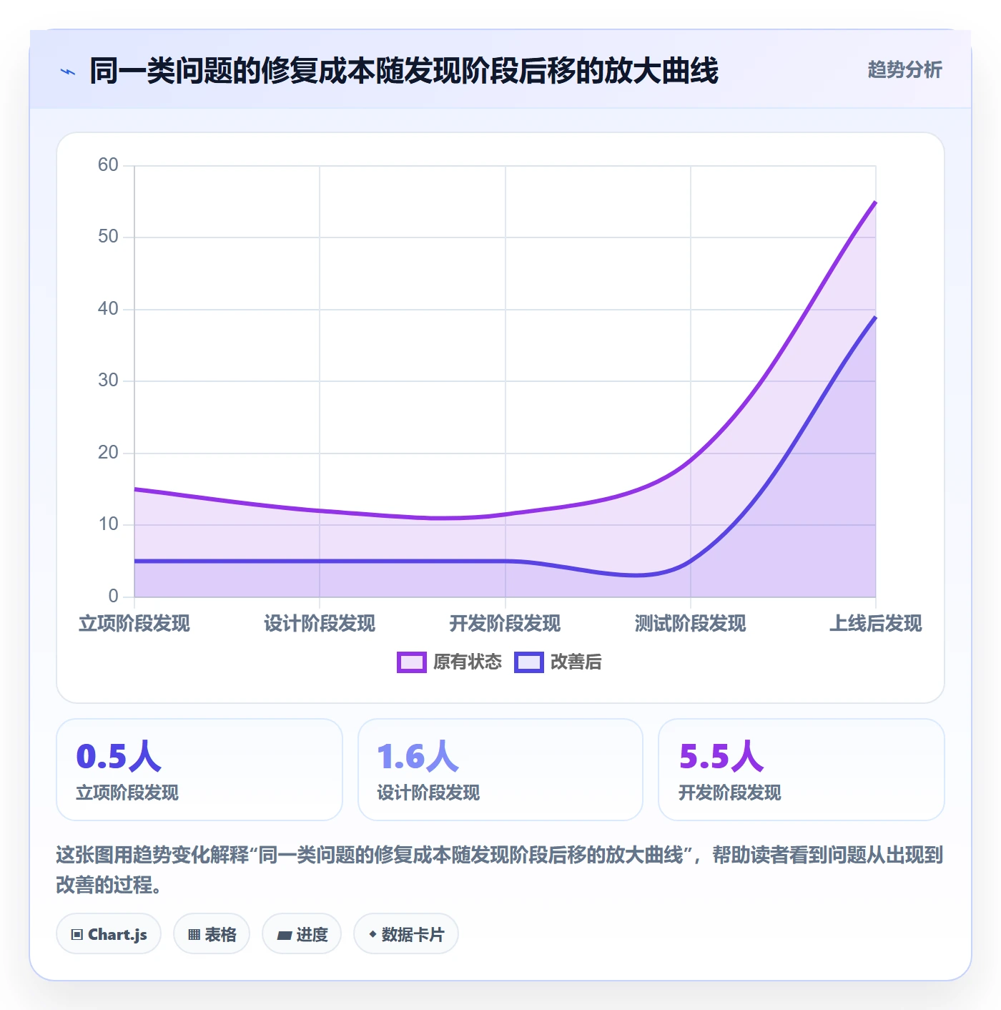Screen dimensions: 1001x1010
Task: Select the 表格 tag chip
Action: click(212, 933)
